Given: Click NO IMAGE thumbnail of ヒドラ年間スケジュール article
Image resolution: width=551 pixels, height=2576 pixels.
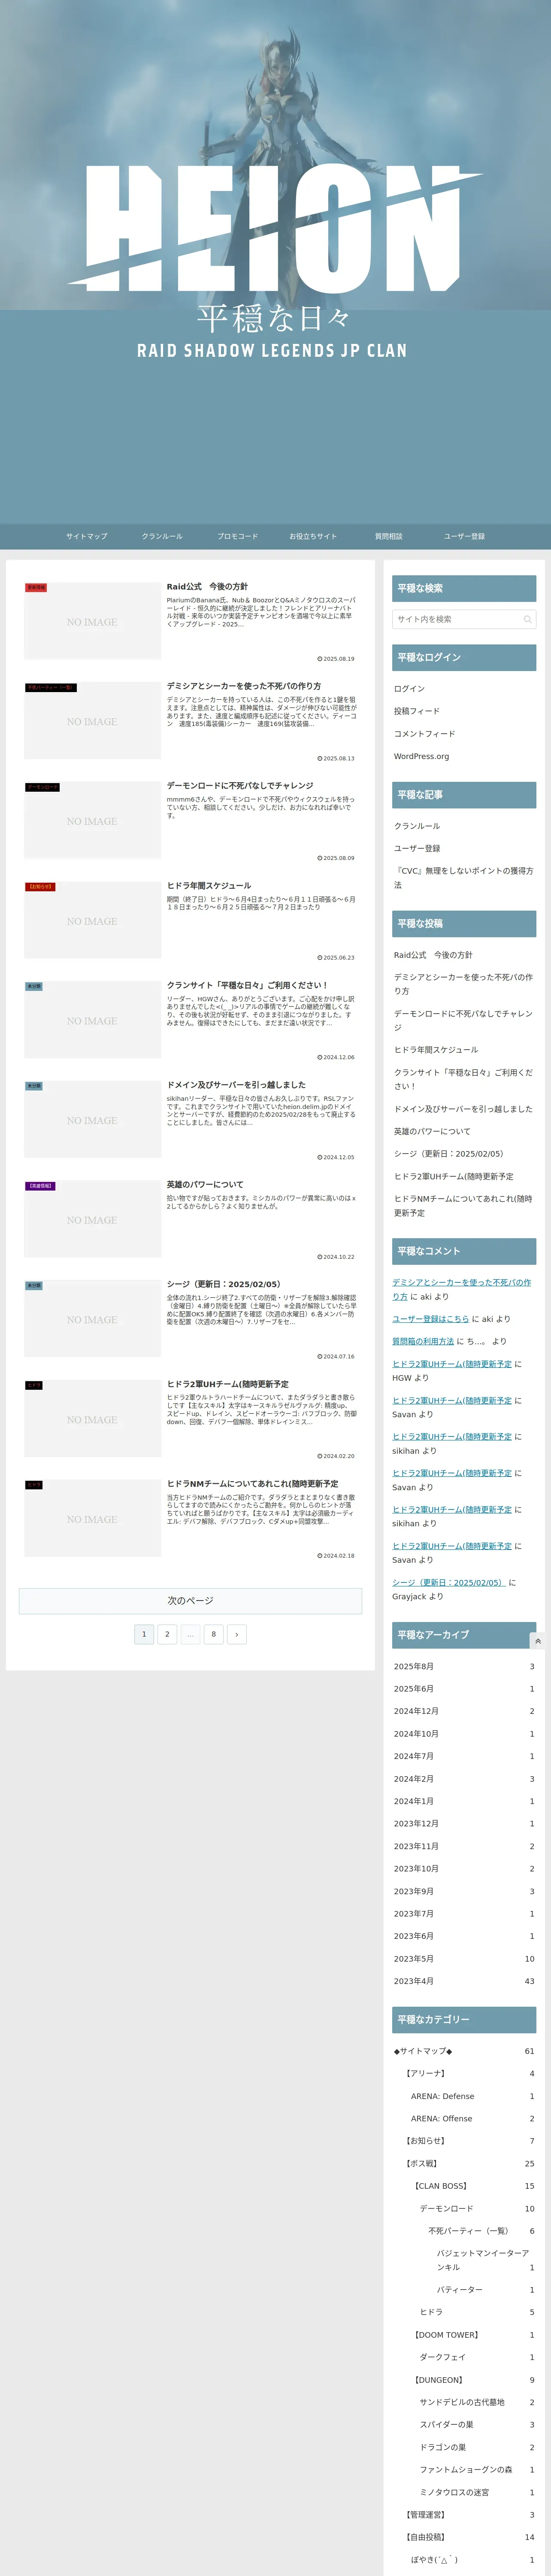Looking at the screenshot, I should (x=92, y=920).
